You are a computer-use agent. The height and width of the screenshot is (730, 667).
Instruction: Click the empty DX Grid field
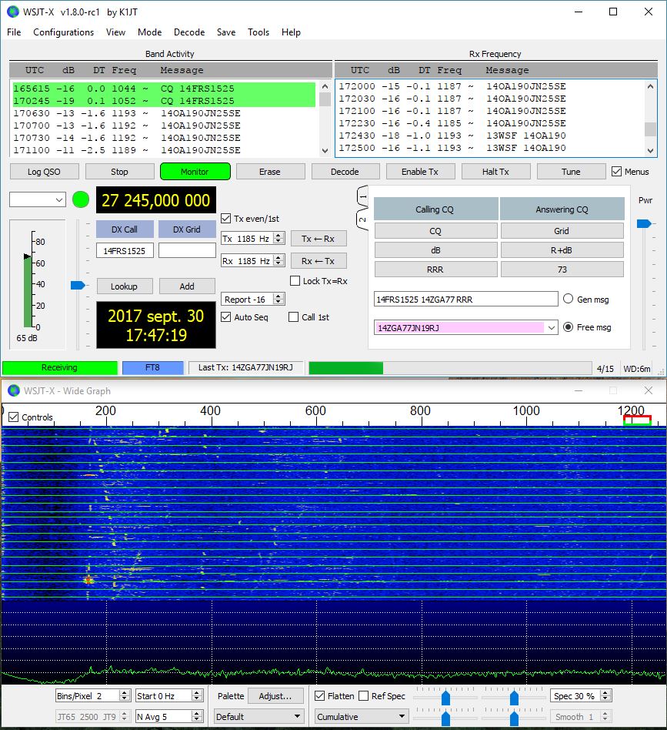(187, 250)
